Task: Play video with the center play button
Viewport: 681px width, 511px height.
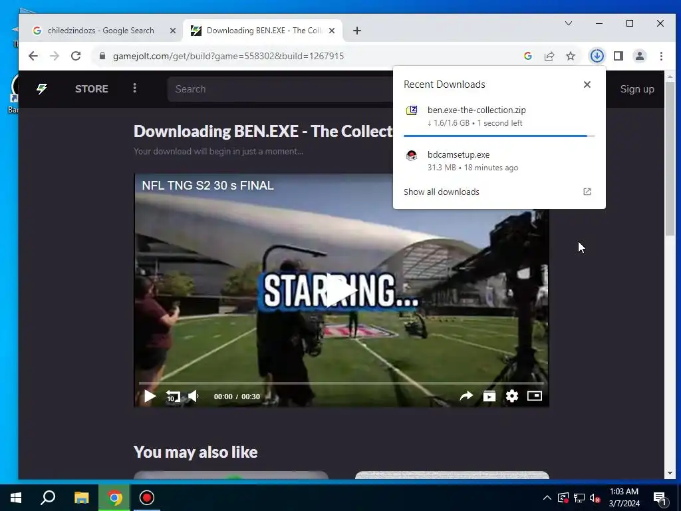Action: pyautogui.click(x=341, y=290)
